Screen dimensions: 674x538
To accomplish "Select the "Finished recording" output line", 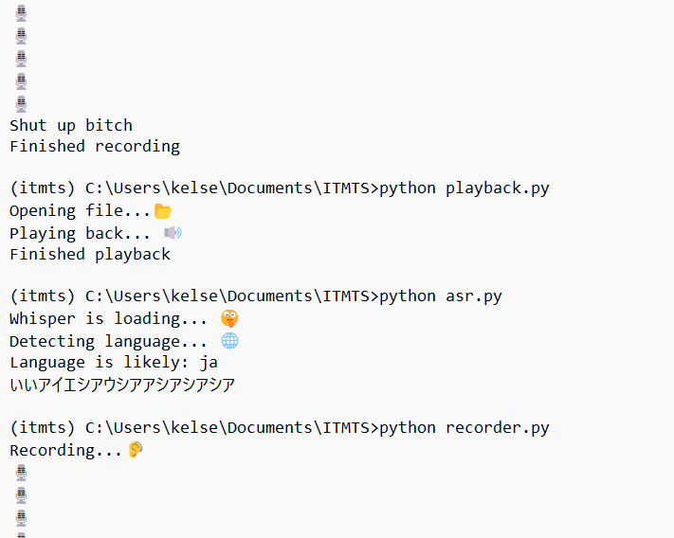I will (x=95, y=146).
